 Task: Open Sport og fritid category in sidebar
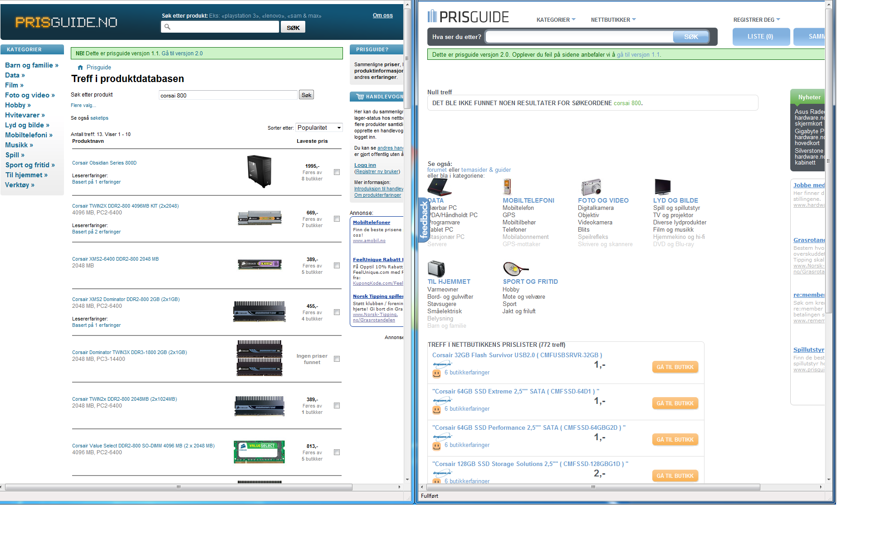pyautogui.click(x=30, y=165)
